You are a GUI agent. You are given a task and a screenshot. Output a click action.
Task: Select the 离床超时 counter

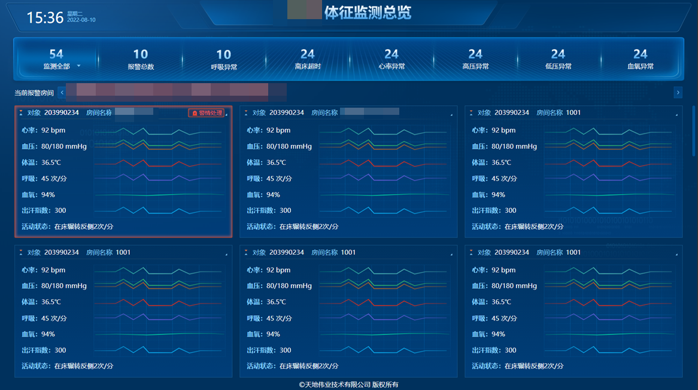coord(307,59)
